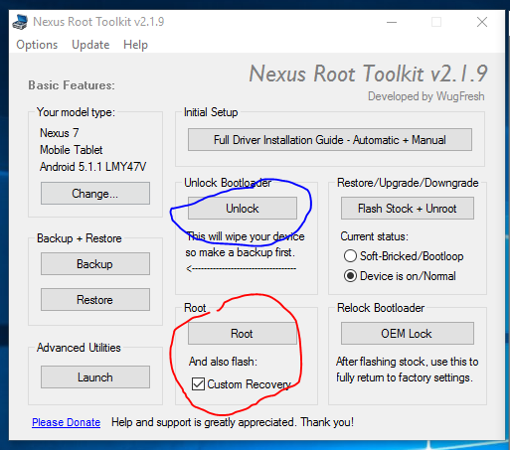Open the Update menu

[90, 45]
